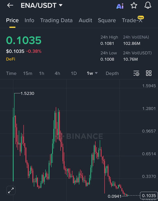The image size is (158, 201).
Task: Select the Price tab
Action: point(12,21)
